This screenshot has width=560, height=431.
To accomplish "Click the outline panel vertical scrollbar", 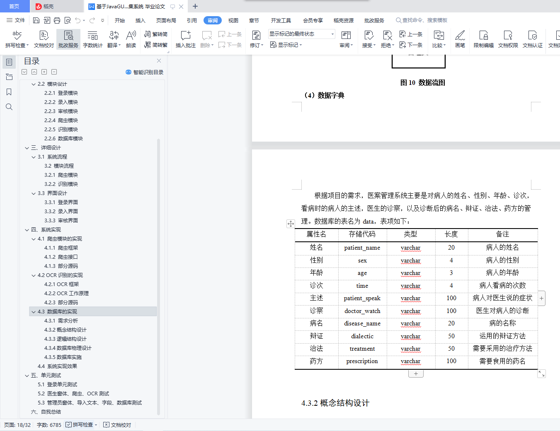I will [158, 277].
